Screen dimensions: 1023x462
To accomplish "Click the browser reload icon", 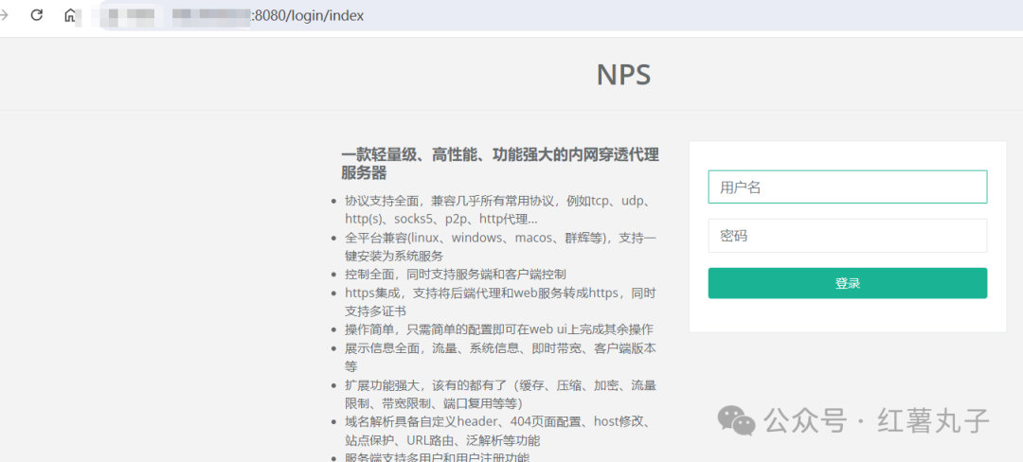I will pyautogui.click(x=37, y=15).
